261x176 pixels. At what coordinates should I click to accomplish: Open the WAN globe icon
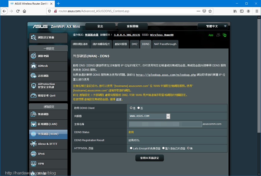click(33, 134)
